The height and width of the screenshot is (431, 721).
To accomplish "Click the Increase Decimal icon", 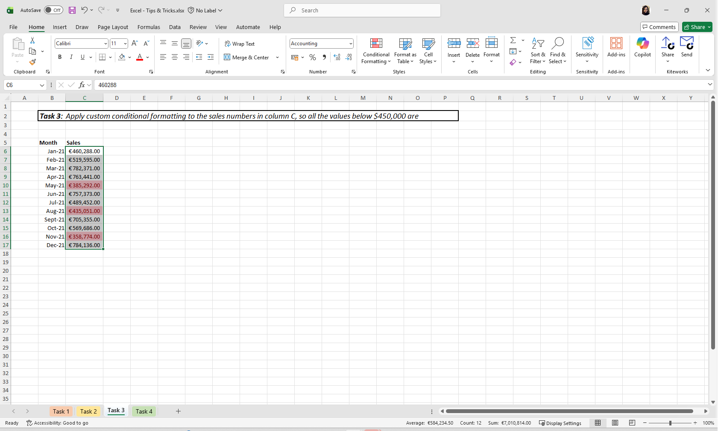I will tap(337, 57).
